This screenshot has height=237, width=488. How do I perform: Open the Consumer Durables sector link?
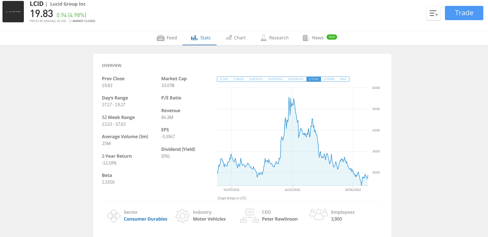(x=145, y=219)
